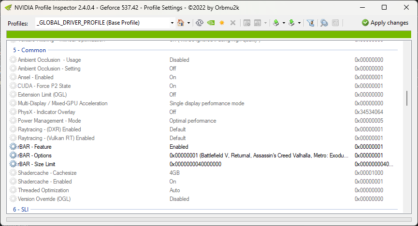The image size is (418, 226).
Task: Click the 0x0000000040000000 rBAR Size Limit value
Action: [x=195, y=164]
